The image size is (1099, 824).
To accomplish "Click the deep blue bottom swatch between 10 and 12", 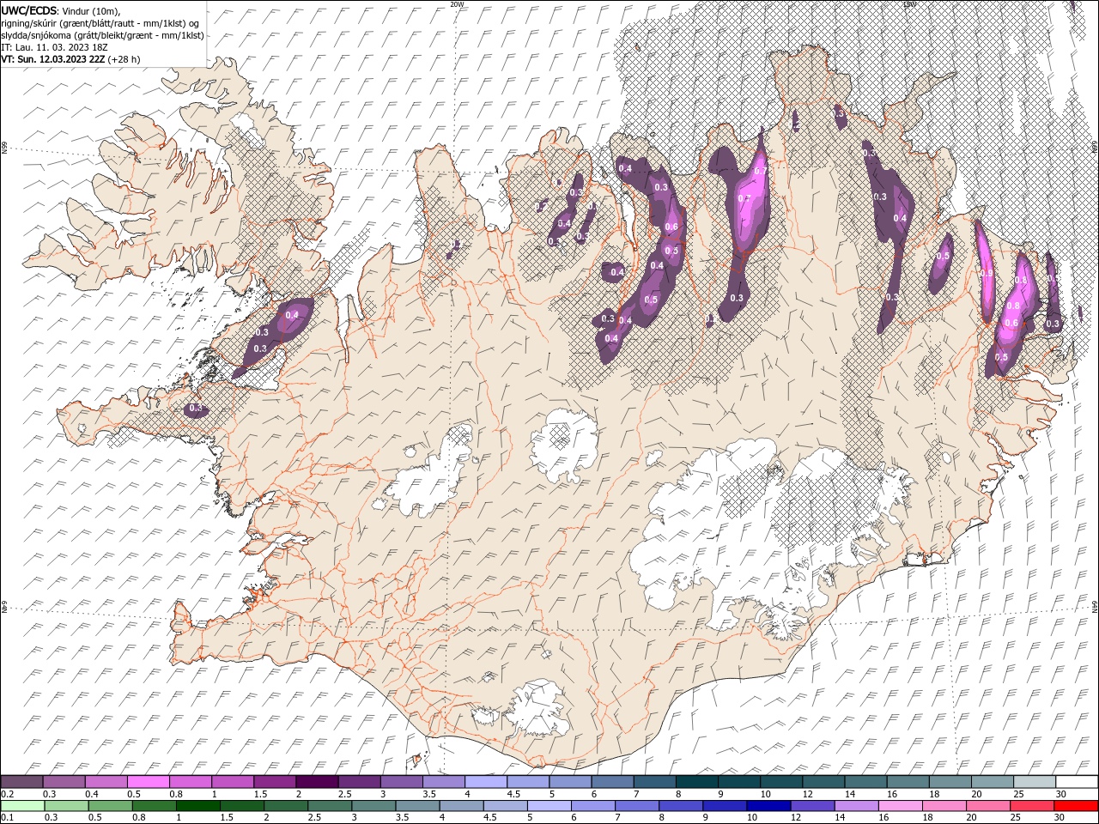I will point(767,806).
